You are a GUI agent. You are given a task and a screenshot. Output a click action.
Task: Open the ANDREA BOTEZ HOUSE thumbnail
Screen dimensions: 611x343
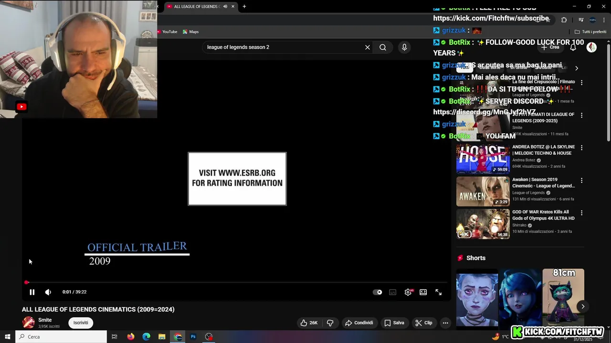[x=483, y=159]
